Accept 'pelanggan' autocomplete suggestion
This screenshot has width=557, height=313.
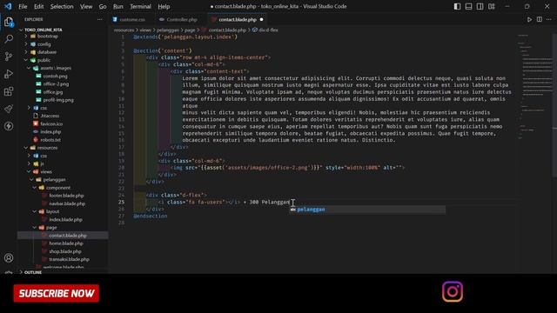[x=367, y=210]
